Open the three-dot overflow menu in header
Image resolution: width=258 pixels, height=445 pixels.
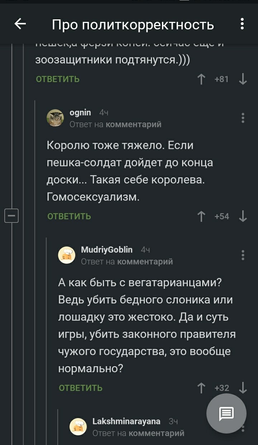pyautogui.click(x=242, y=24)
